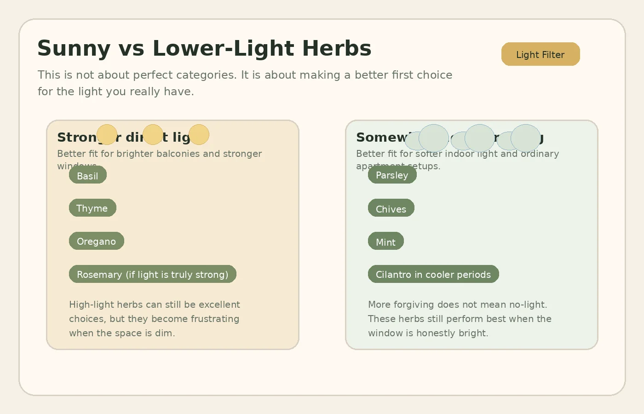
Task: Select the Chives tag
Action: coord(391,208)
